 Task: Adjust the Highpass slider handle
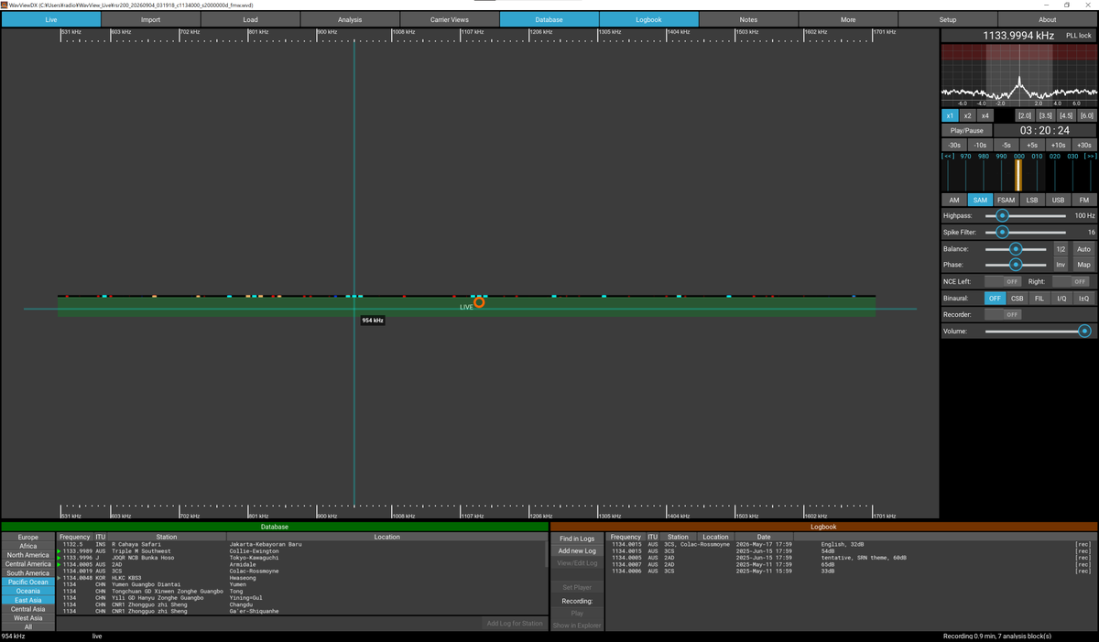coord(1002,215)
